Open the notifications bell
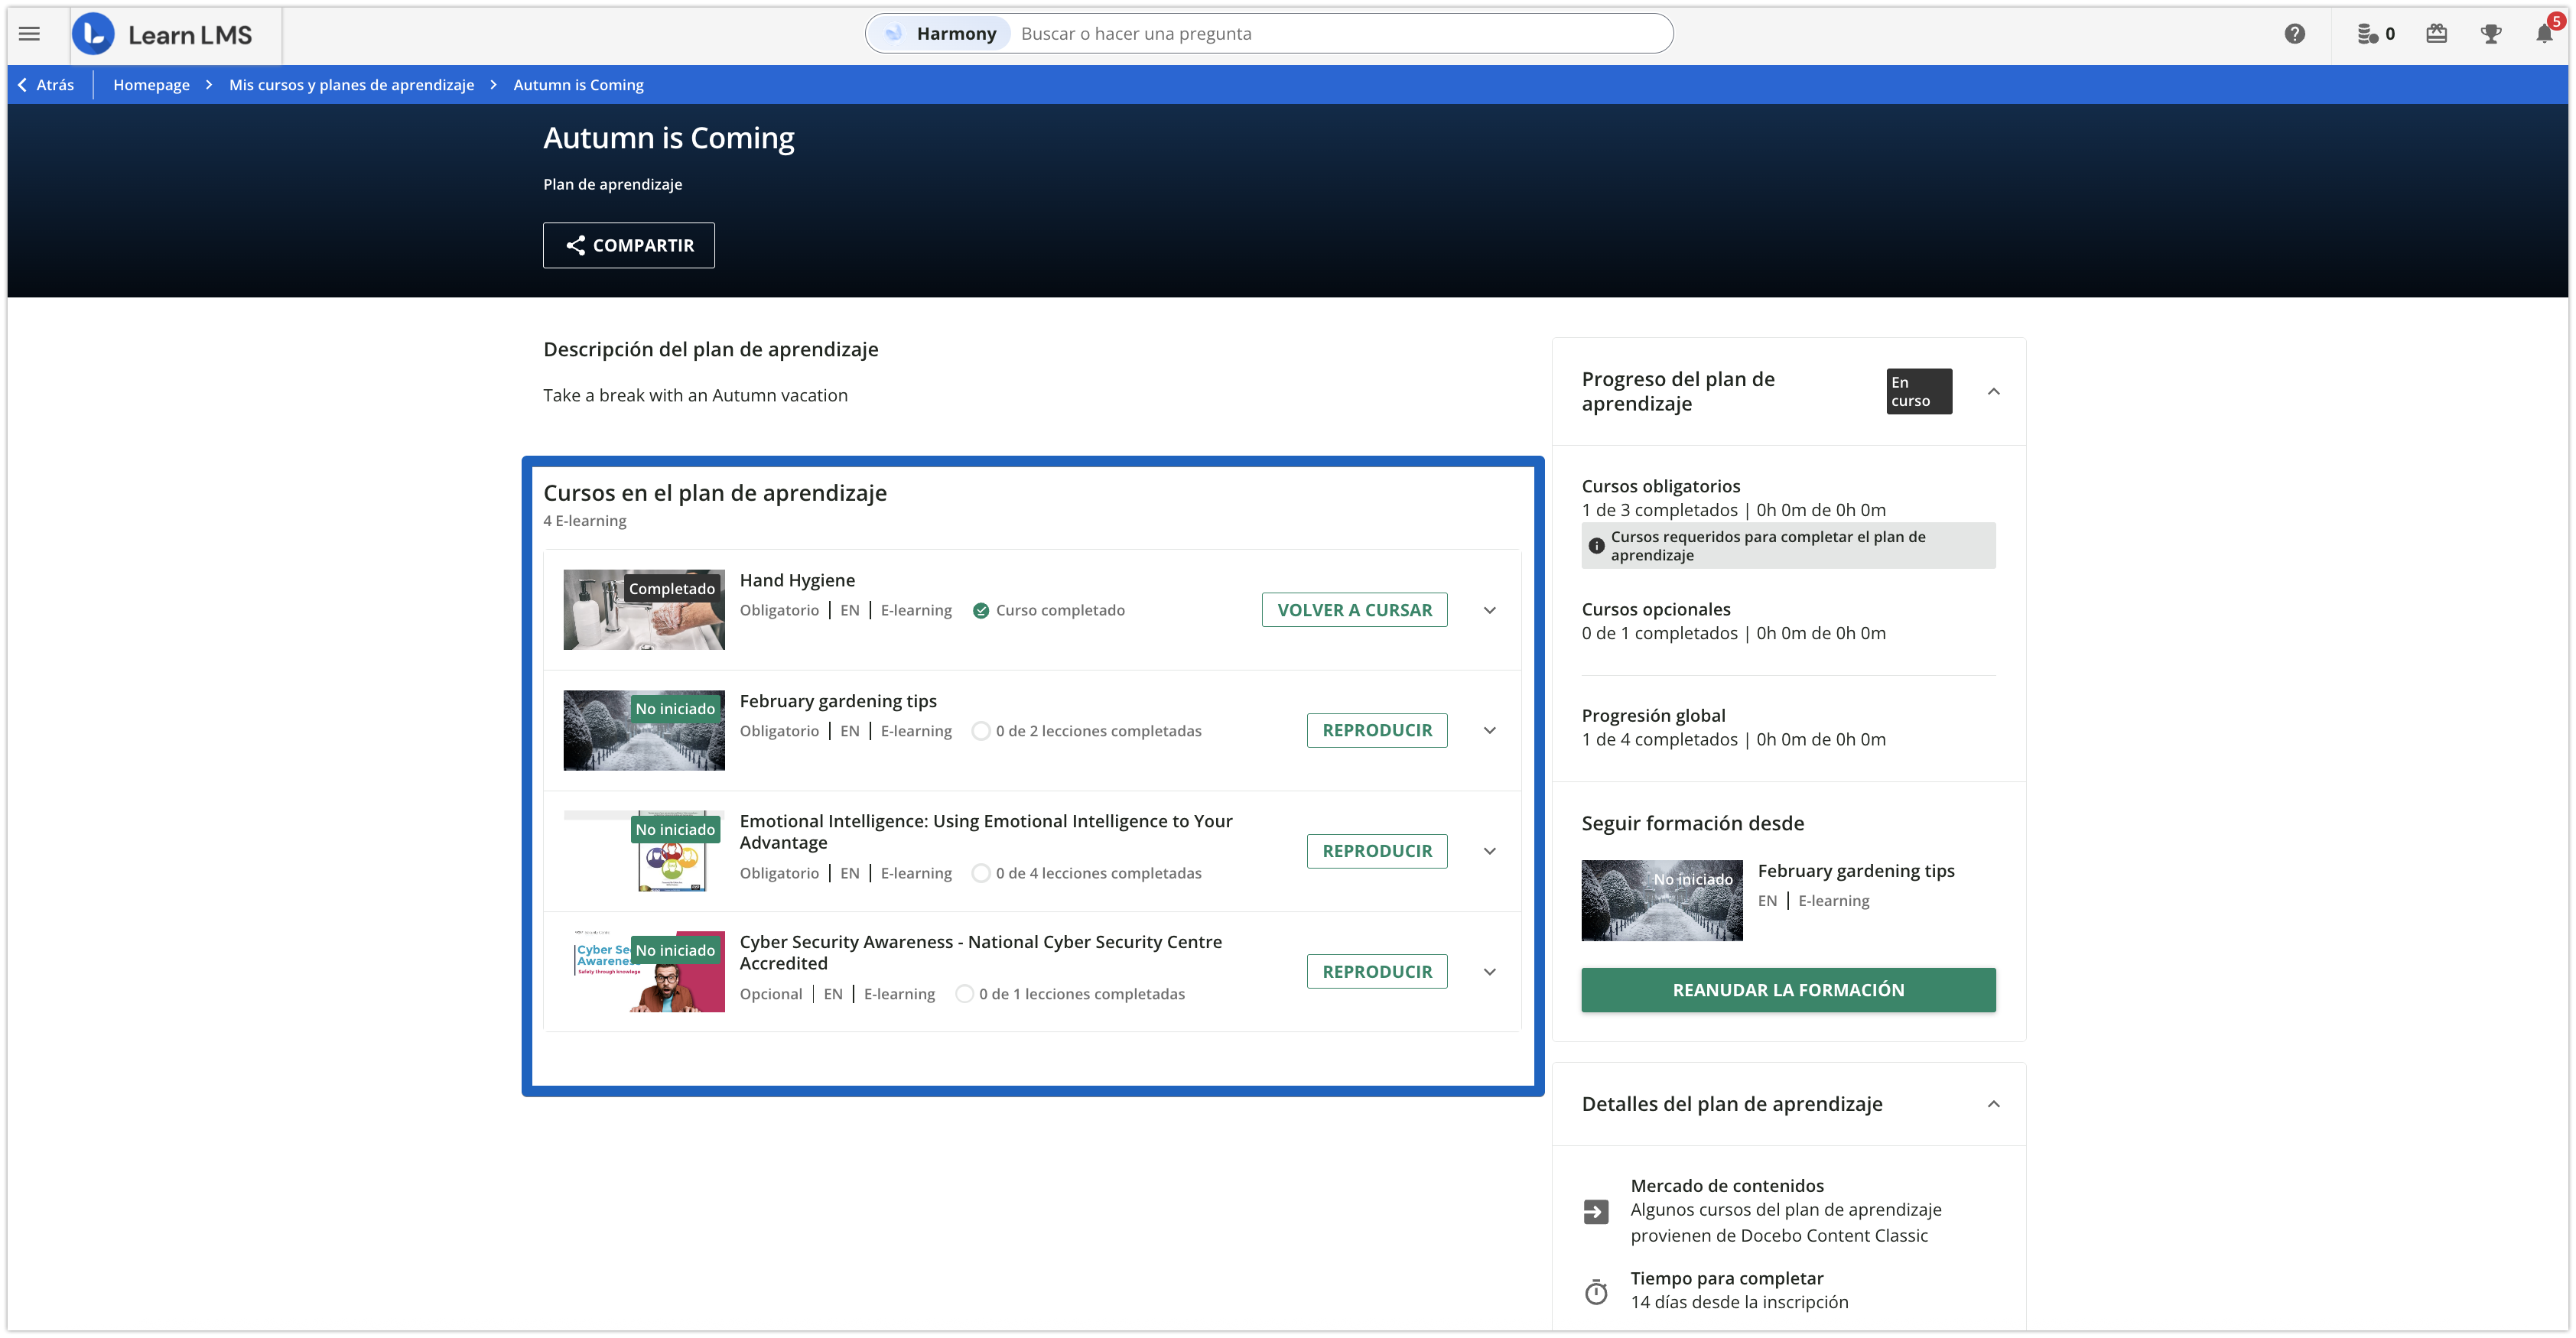The image size is (2576, 1338). tap(2546, 32)
